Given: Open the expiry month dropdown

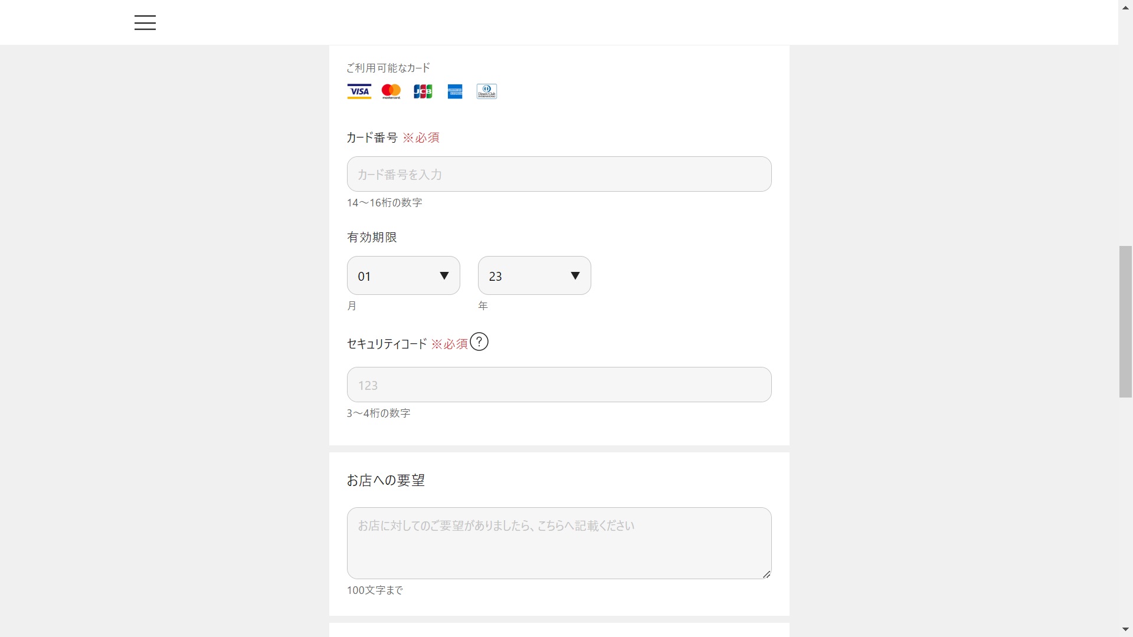Looking at the screenshot, I should [x=404, y=275].
